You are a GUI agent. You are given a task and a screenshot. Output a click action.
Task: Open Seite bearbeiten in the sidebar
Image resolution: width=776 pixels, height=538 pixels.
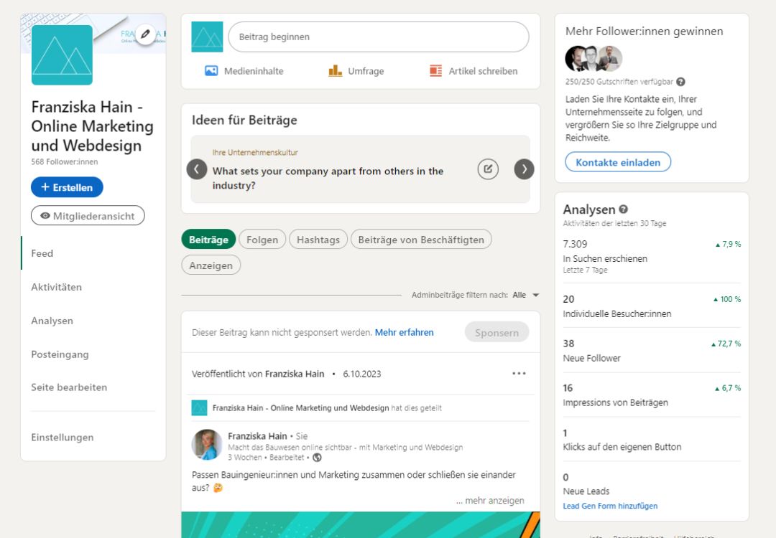(69, 387)
